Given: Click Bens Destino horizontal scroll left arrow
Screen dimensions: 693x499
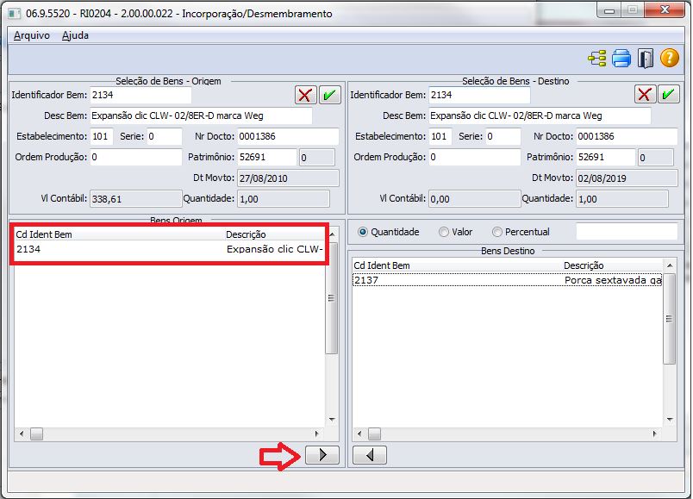Looking at the screenshot, I should click(x=359, y=434).
